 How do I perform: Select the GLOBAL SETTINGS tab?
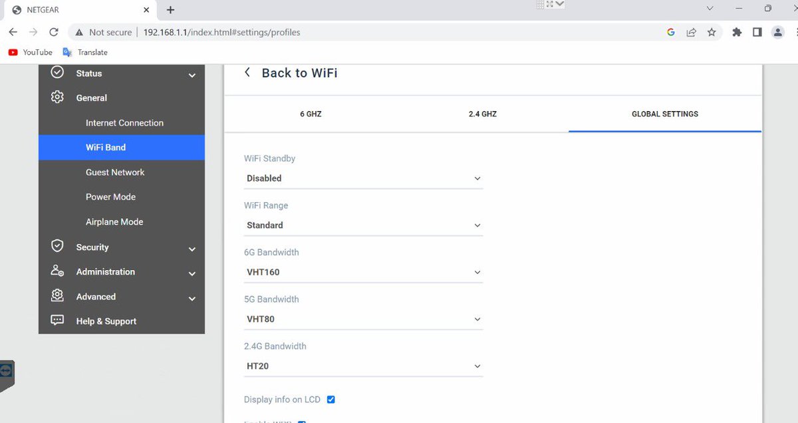tap(665, 114)
